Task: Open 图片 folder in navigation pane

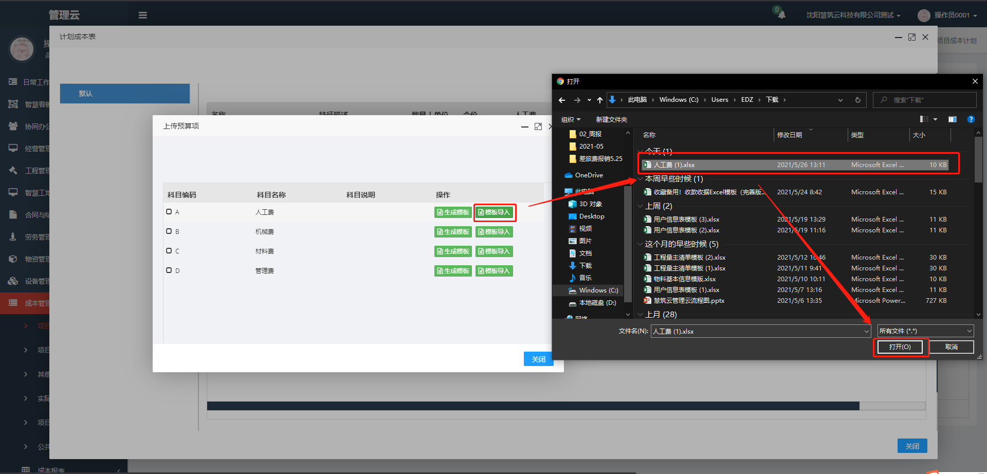Action: (x=580, y=241)
